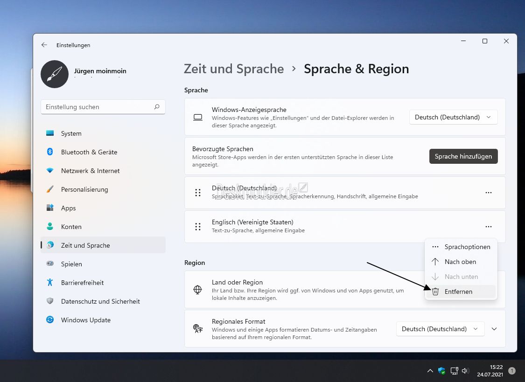
Task: Navigate to Zeit und Sprache breadcrumb
Action: tap(234, 69)
